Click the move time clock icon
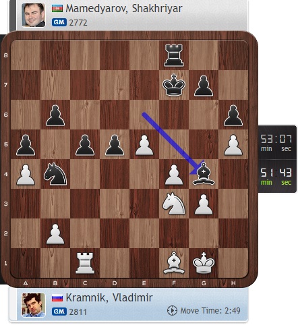 point(172,310)
